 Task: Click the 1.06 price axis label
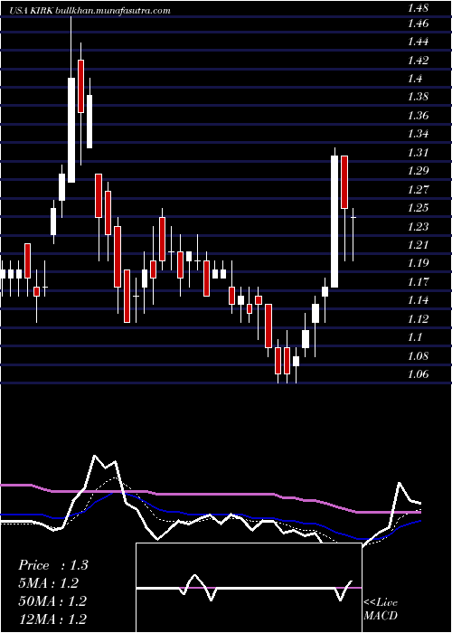[418, 374]
